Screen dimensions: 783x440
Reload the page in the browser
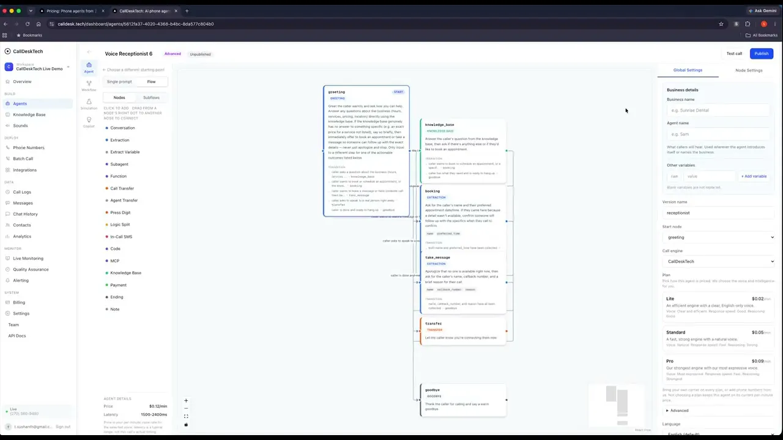click(28, 24)
